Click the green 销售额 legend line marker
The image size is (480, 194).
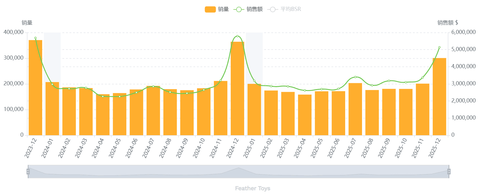tap(239, 9)
